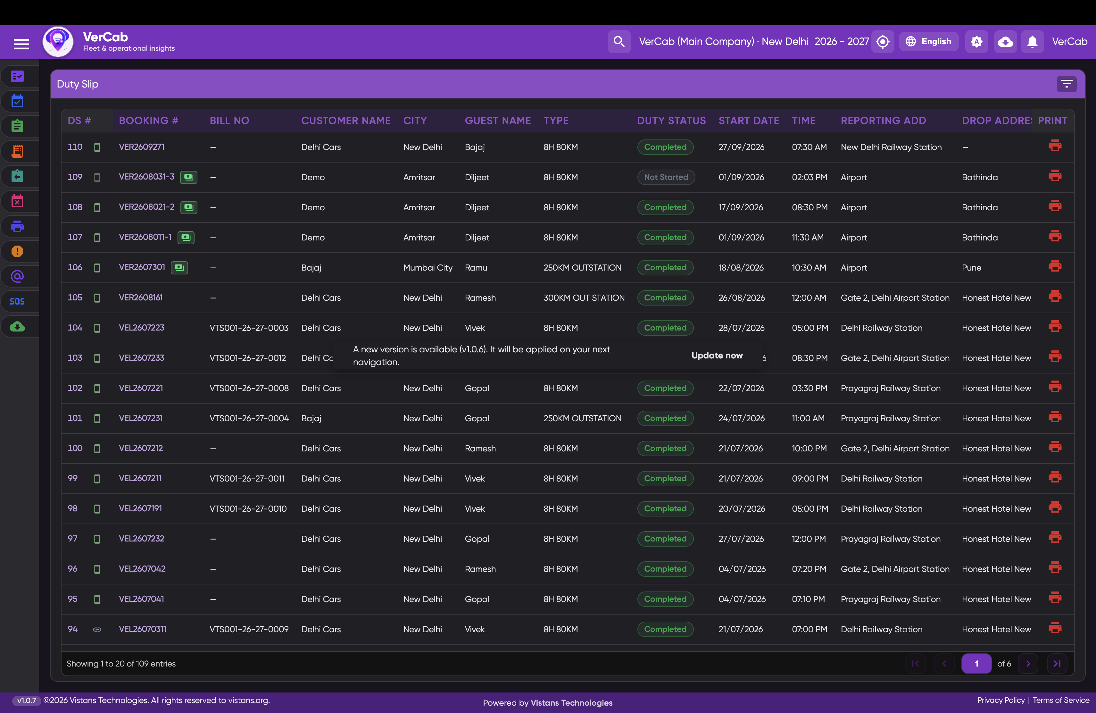The image size is (1096, 713).
Task: Click the theme brightness icon in header
Action: tap(976, 42)
